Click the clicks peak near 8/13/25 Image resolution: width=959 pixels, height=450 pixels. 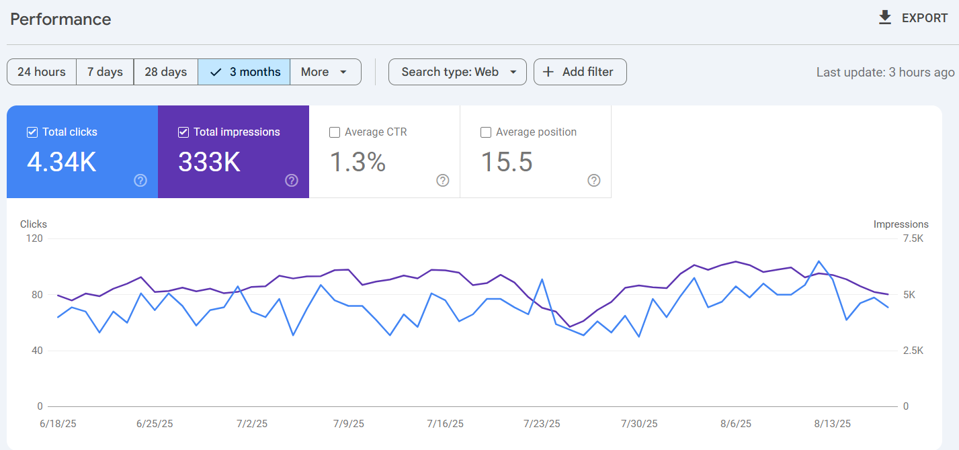(819, 261)
